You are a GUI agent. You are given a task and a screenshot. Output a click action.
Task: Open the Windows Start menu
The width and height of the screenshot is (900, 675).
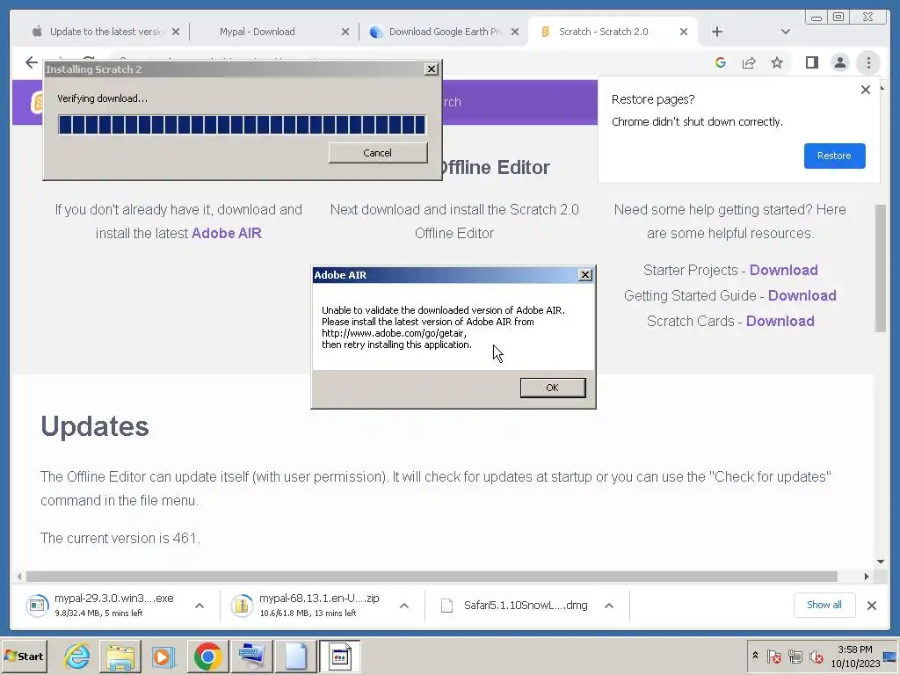coord(24,656)
